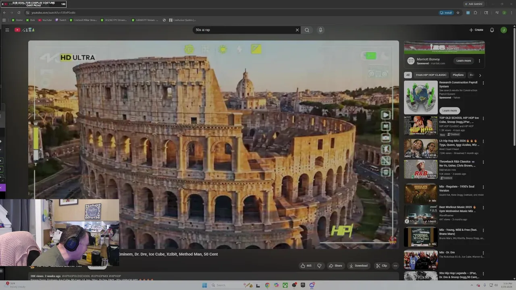
Task: Open options for Mix - Regulate
Action: [x=483, y=187]
